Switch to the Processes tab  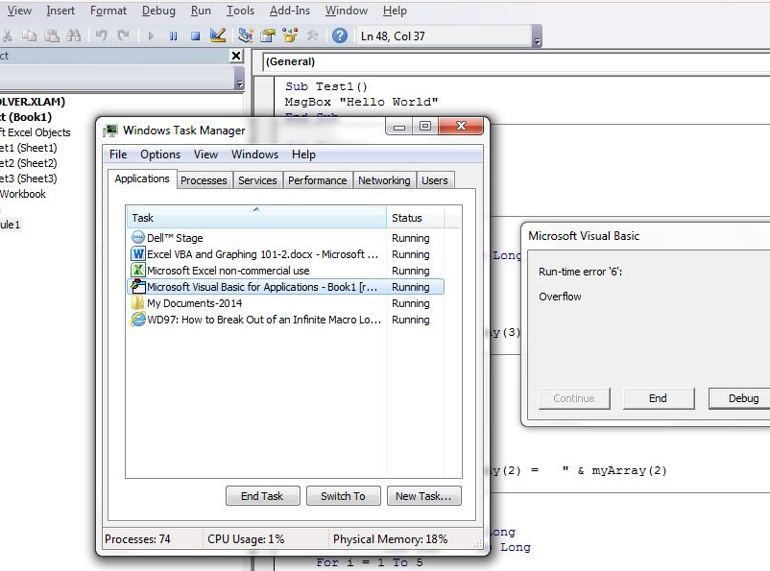tap(204, 180)
